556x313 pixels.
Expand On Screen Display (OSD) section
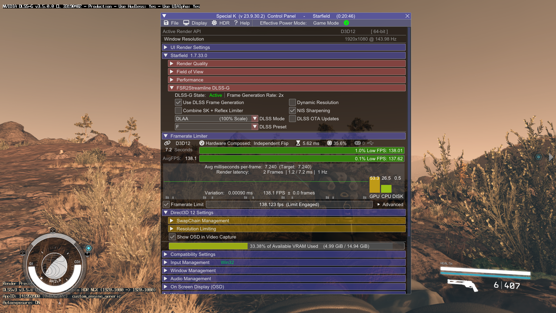pyautogui.click(x=284, y=287)
